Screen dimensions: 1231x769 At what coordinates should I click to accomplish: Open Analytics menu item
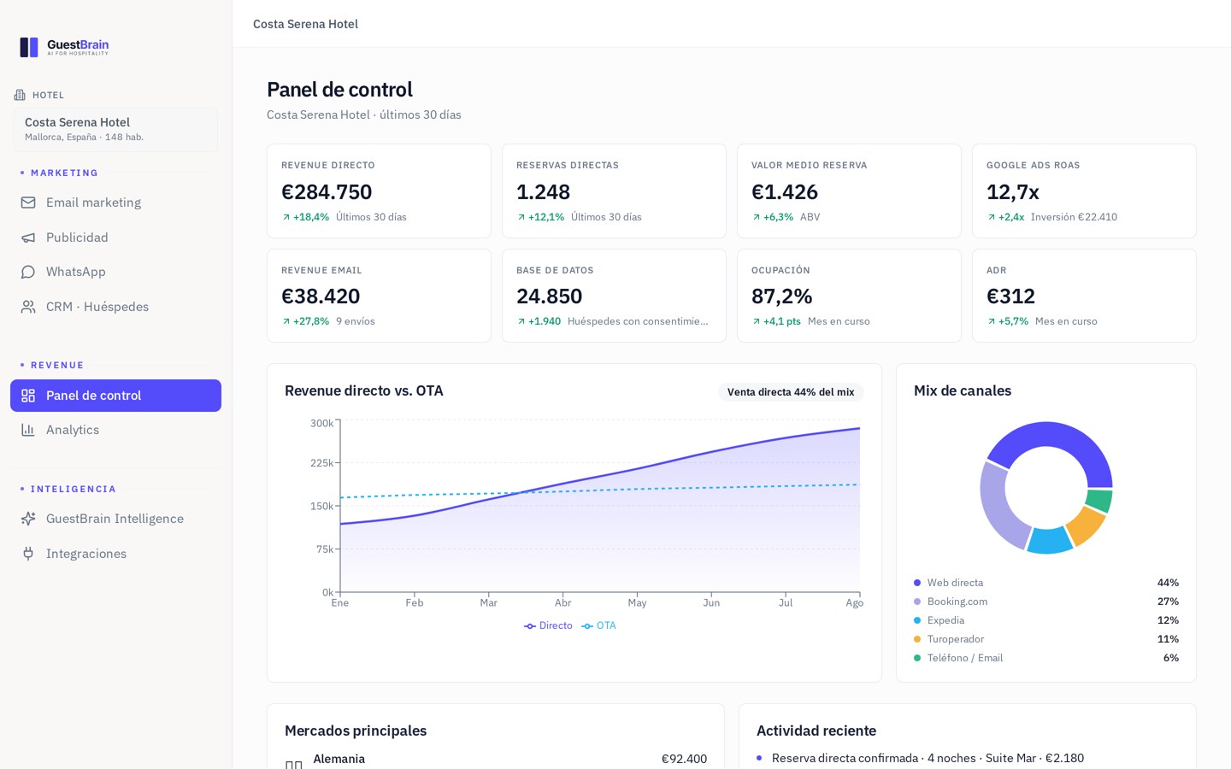coord(115,430)
